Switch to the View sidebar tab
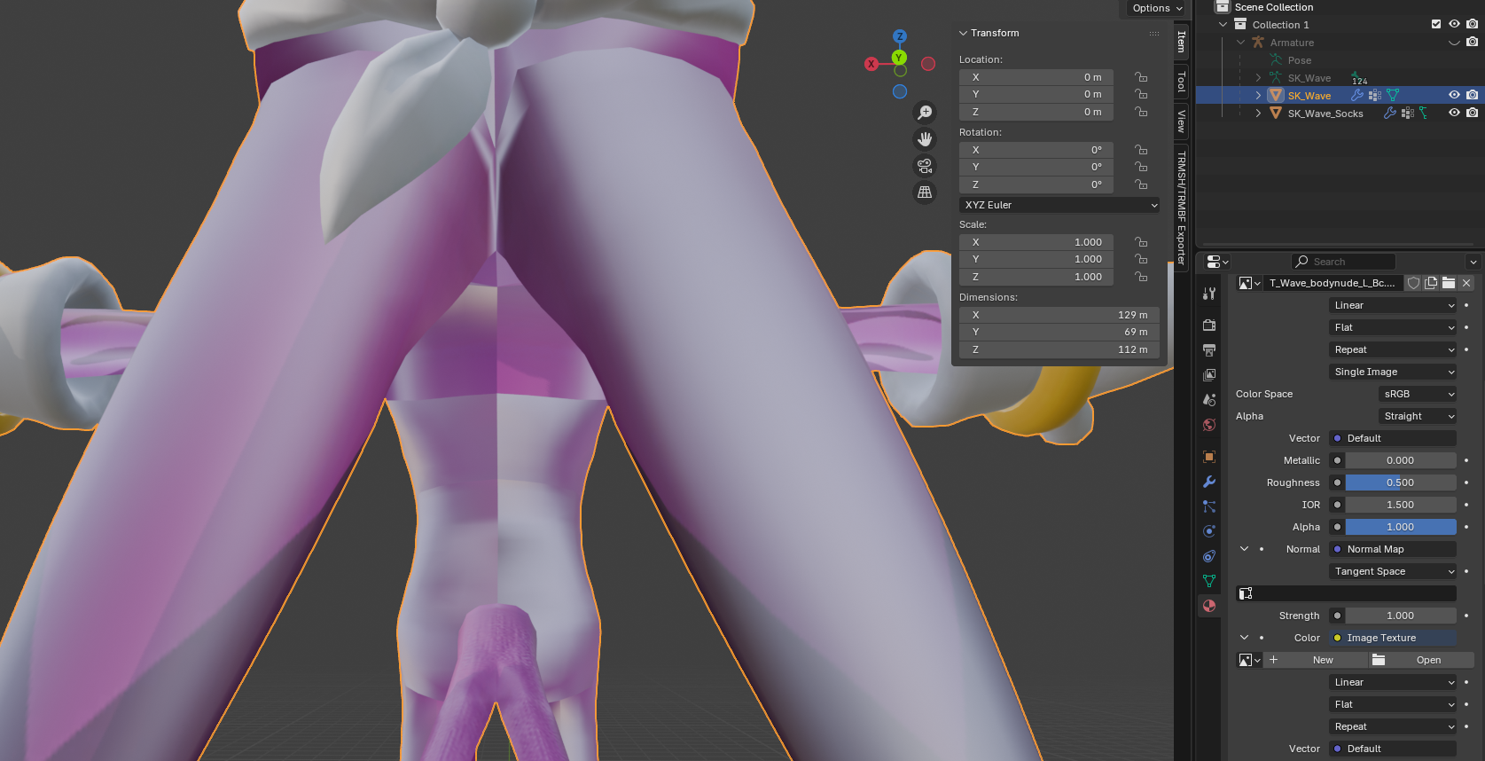Viewport: 1485px width, 761px height. (1181, 121)
